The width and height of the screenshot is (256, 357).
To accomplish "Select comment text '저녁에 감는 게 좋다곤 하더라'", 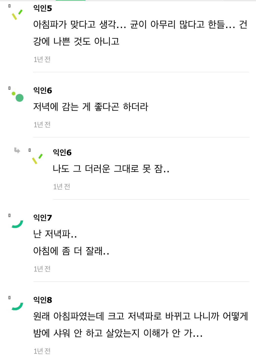I will (x=91, y=107).
